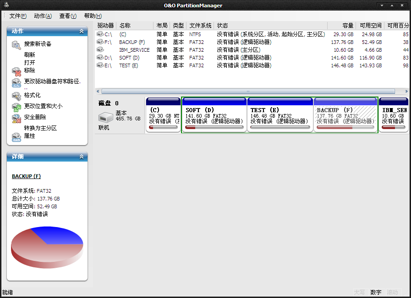Image resolution: width=411 pixels, height=298 pixels.
Task: Click the 磁盘 0 hard disk icon
Action: tap(106, 117)
